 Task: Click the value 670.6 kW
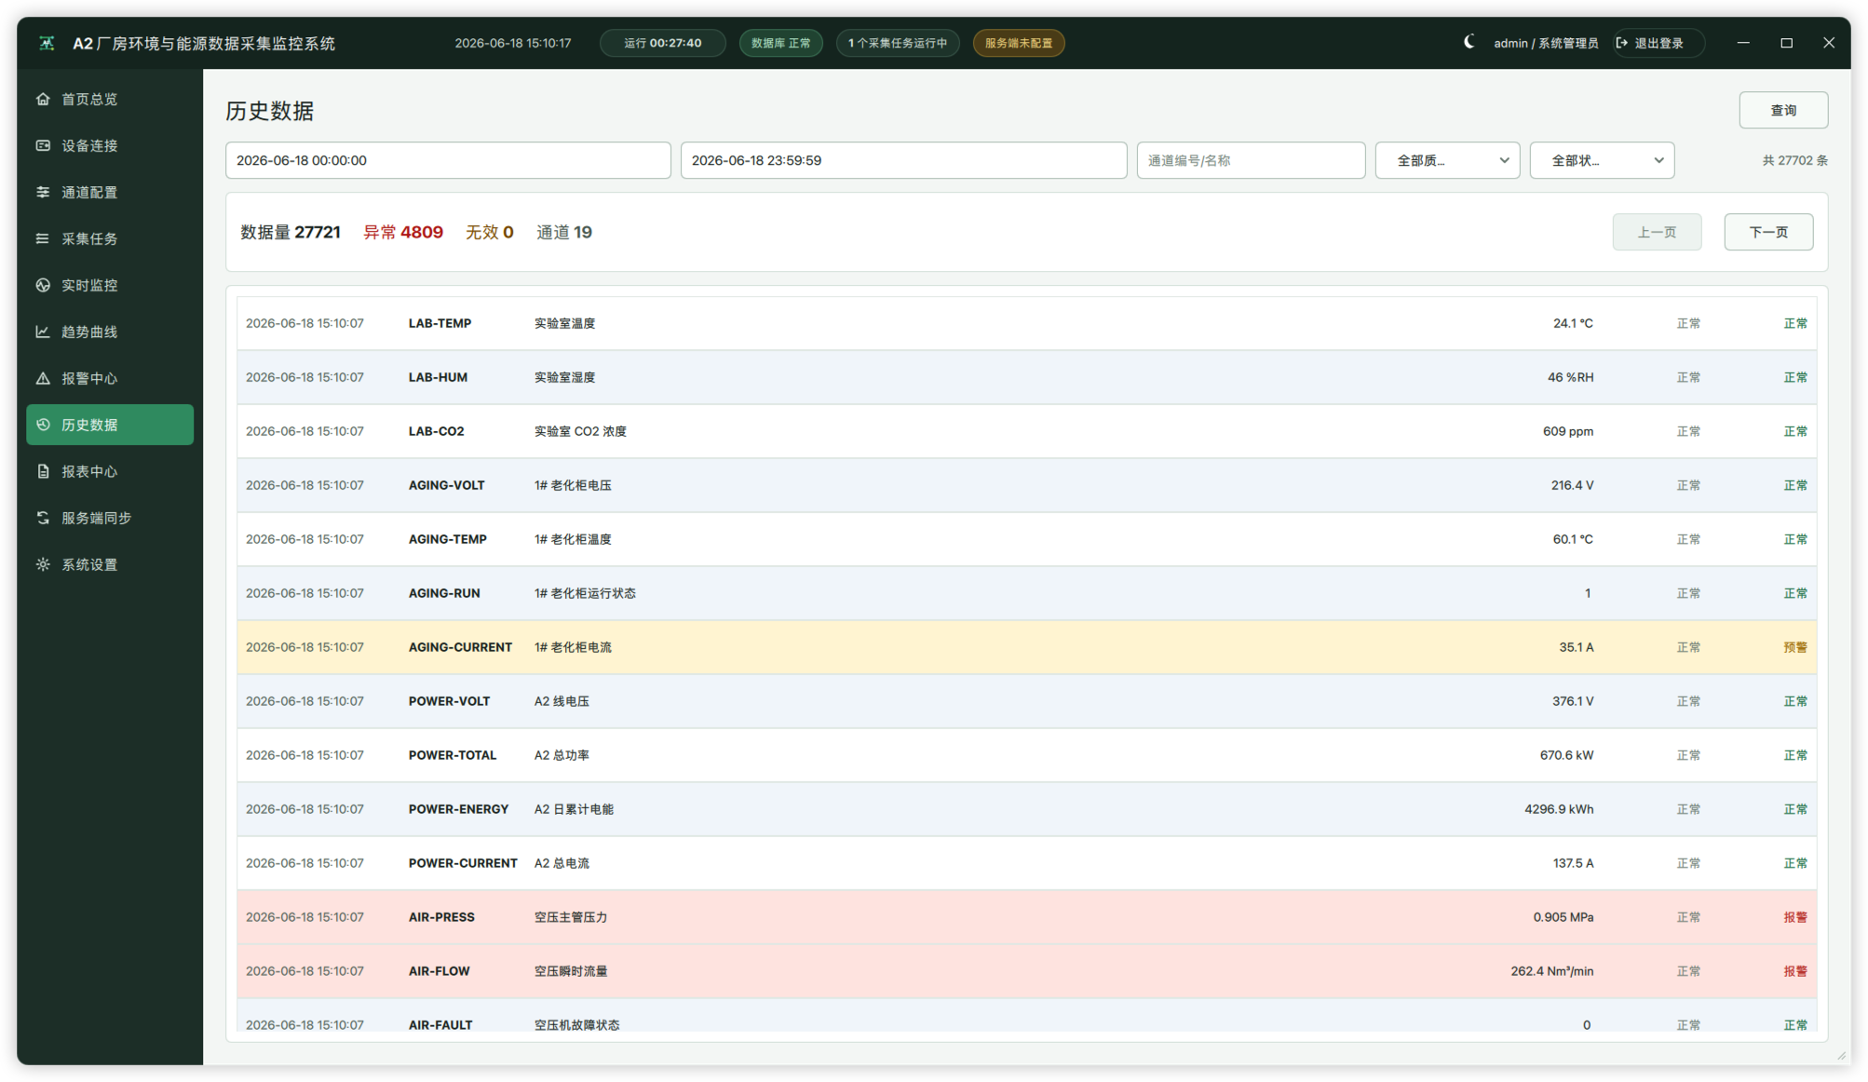(x=1566, y=755)
